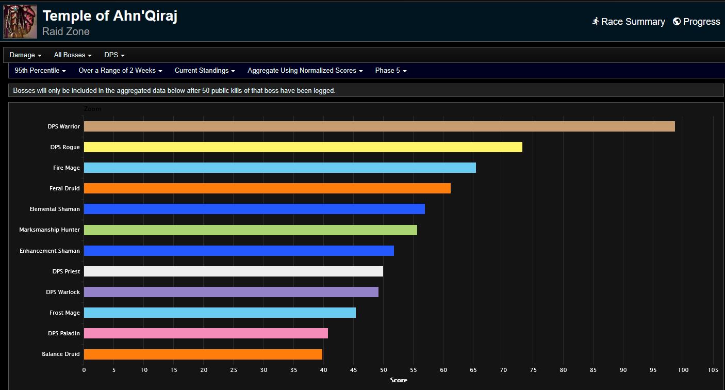Click the DPS Rogue yellow bar

click(x=303, y=147)
